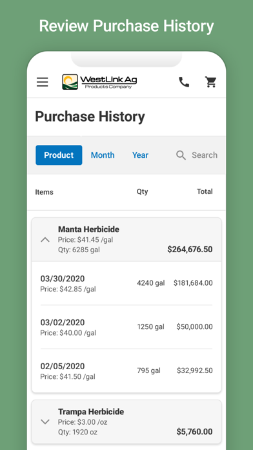Screen dimensions: 253x450
Task: Click Qty: 6285 gal text
Action: (x=79, y=250)
